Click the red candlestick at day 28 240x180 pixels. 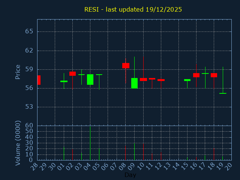point(39,80)
